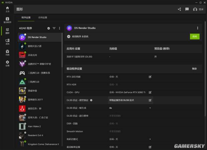
Task: Select Cyberpunk 2077 in program list
Action: click(40, 100)
